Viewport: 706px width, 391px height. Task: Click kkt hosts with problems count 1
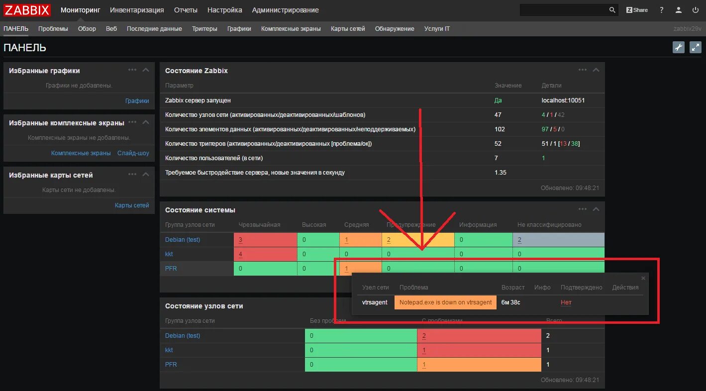click(x=424, y=350)
